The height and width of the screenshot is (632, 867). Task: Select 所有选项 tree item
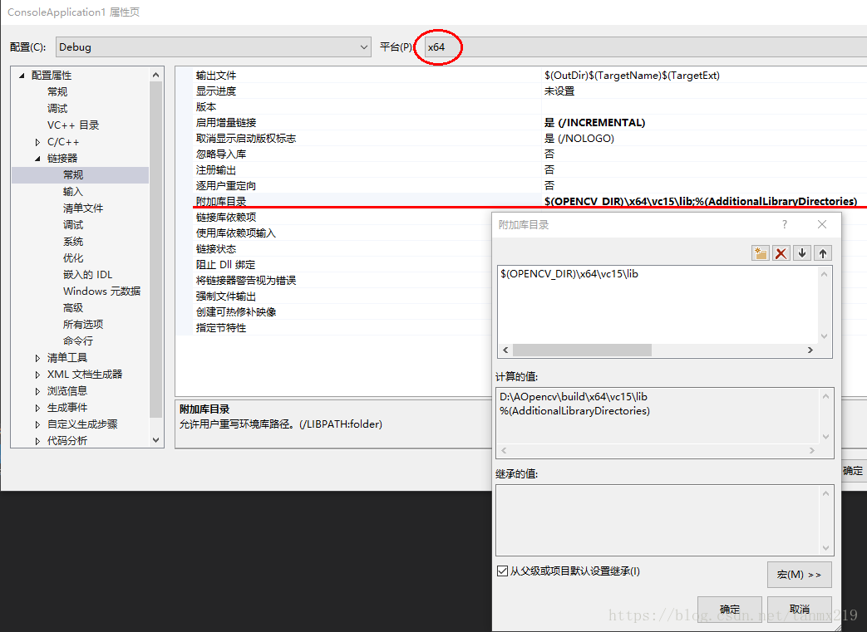tap(83, 324)
